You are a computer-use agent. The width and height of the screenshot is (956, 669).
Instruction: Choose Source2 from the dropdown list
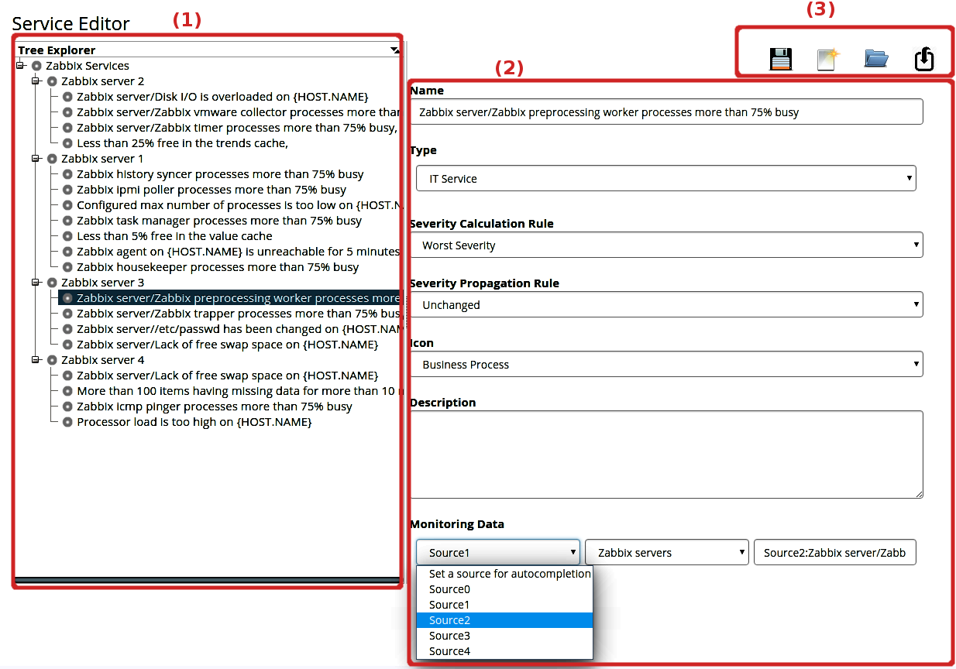tap(450, 620)
